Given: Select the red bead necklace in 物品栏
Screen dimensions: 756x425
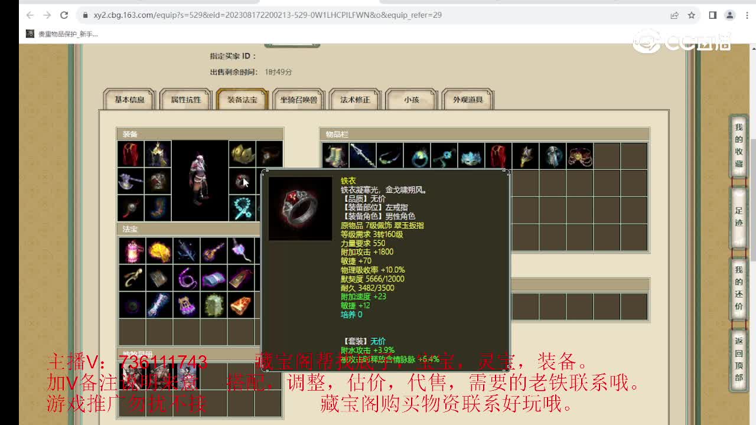Looking at the screenshot, I should click(x=579, y=156).
